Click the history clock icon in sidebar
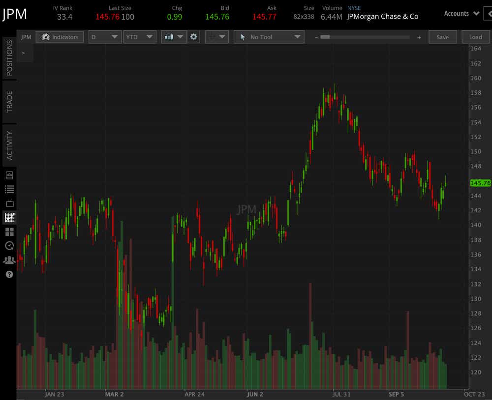This screenshot has width=492, height=400. coord(8,246)
